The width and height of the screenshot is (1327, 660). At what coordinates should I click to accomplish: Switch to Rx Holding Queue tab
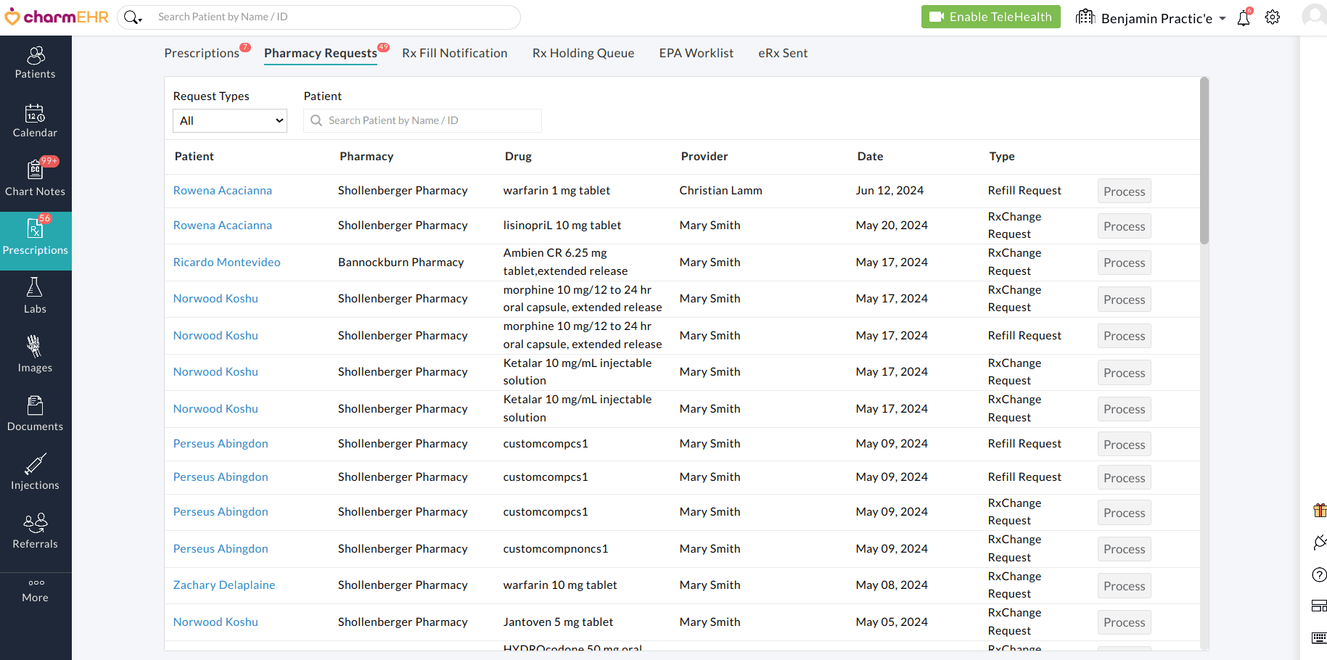[x=583, y=53]
